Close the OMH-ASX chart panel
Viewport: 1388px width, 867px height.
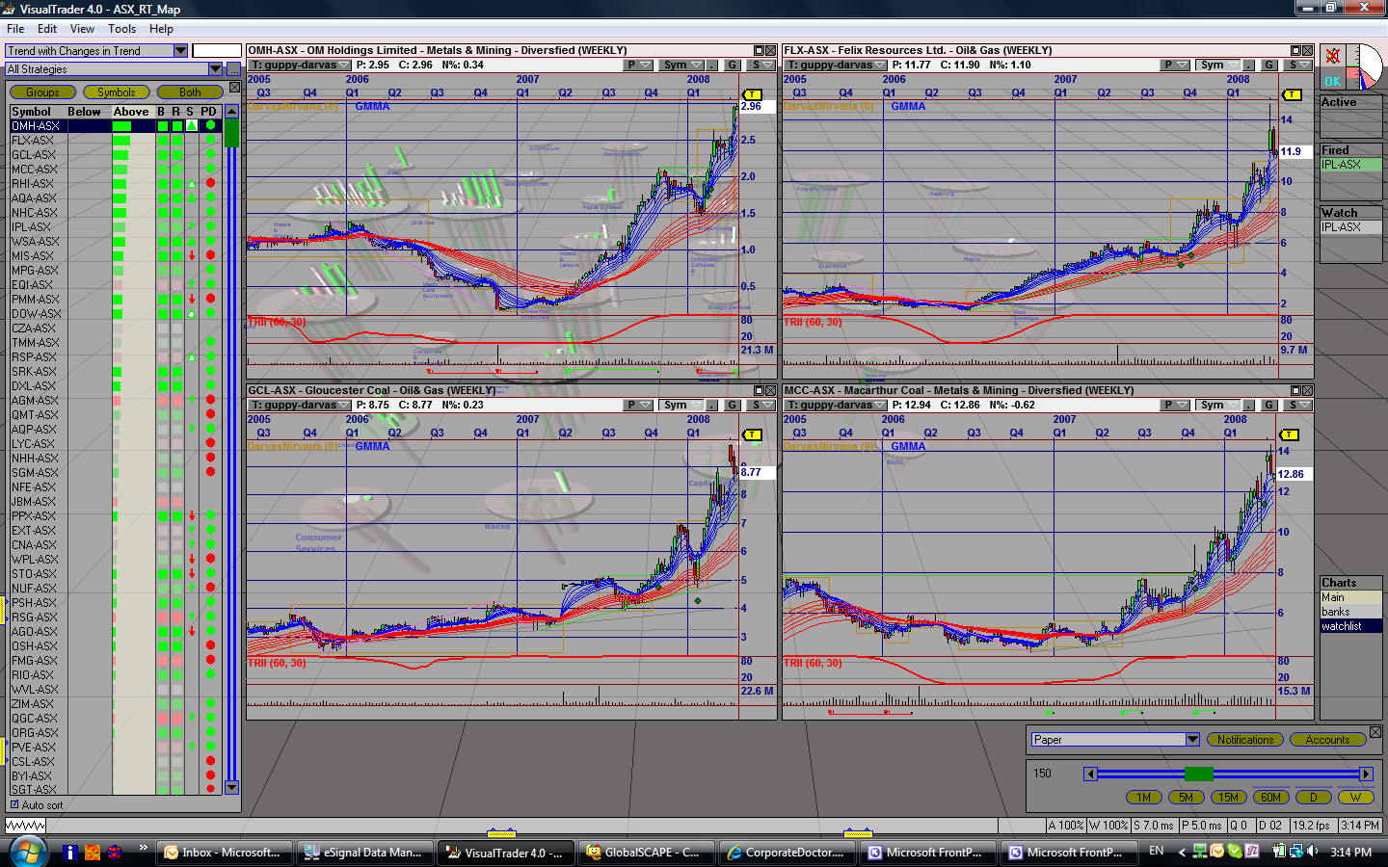pyautogui.click(x=771, y=50)
